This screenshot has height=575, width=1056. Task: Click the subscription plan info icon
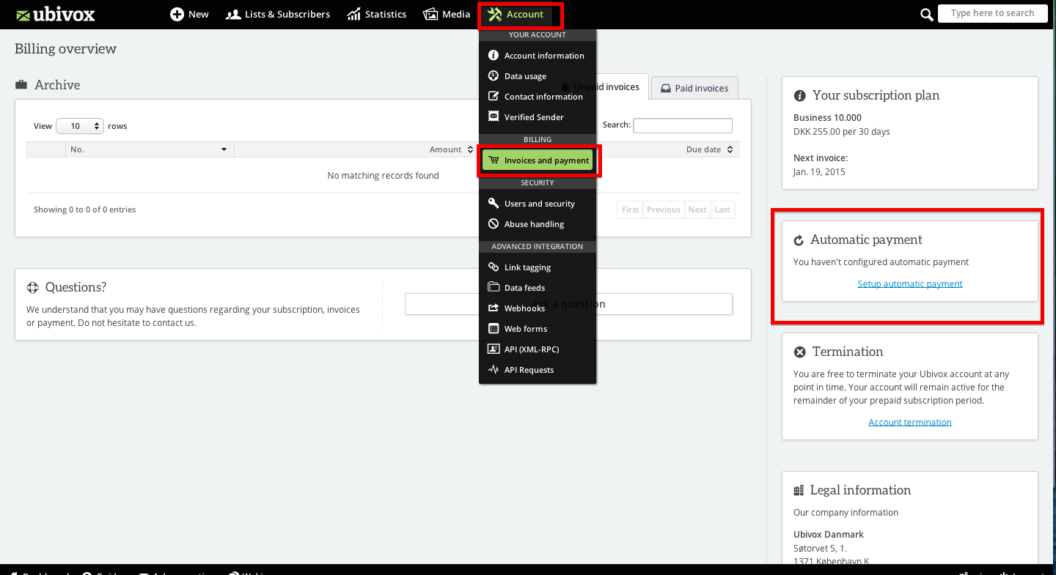pyautogui.click(x=799, y=96)
